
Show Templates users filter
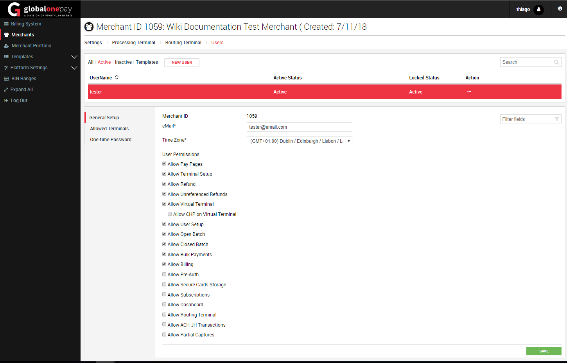tap(147, 62)
